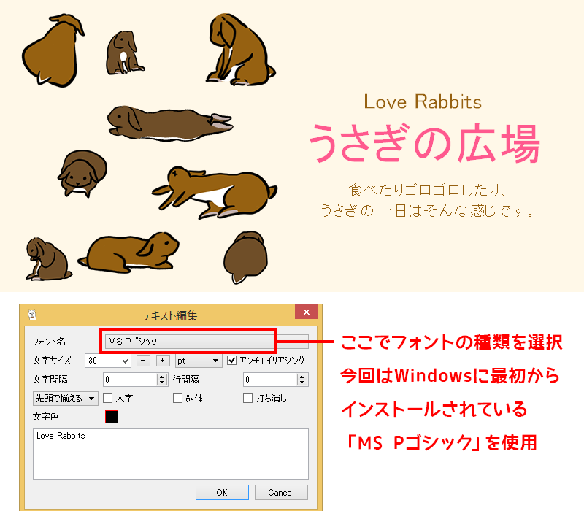Click the 文字間隔 value field

tap(130, 380)
